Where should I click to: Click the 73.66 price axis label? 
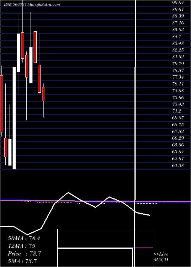[178, 98]
